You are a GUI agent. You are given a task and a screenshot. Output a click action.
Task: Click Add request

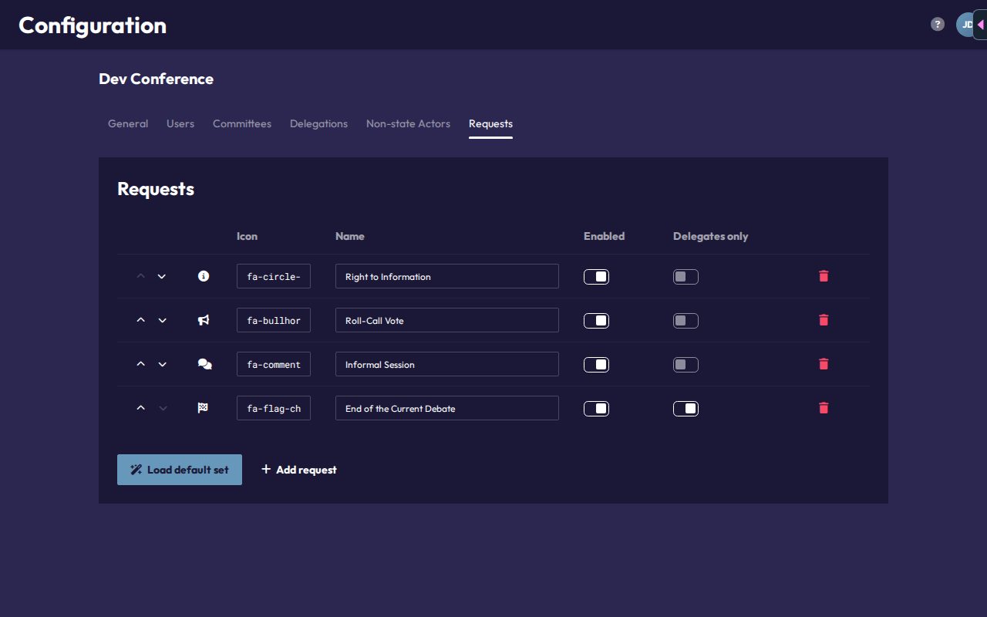click(x=299, y=470)
